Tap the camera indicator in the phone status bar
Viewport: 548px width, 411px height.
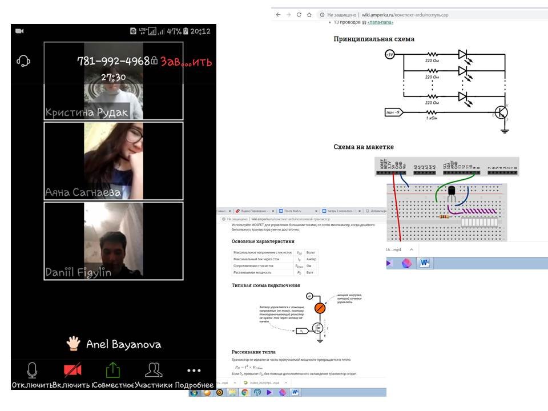[19, 31]
